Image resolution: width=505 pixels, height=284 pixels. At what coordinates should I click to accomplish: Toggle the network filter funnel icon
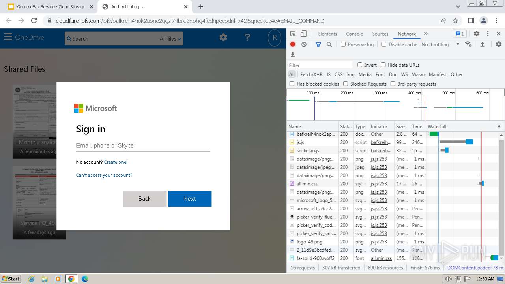coord(318,45)
